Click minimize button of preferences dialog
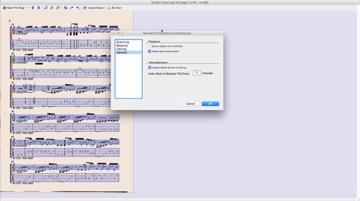 coord(118,33)
